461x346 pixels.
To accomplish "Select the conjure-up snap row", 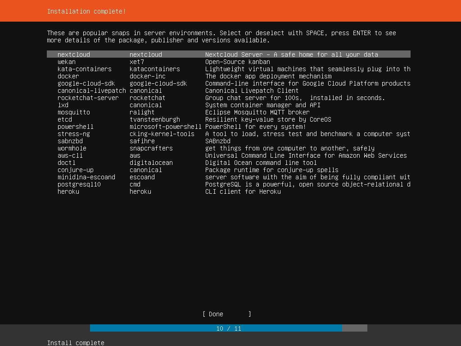I will pos(228,170).
